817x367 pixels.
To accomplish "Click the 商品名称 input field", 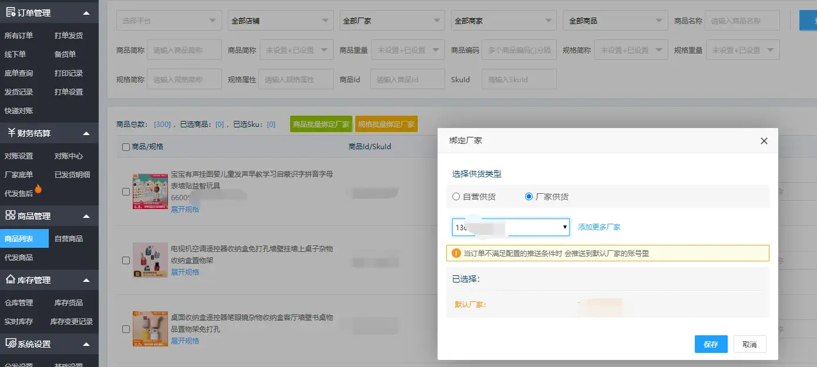I will click(742, 19).
